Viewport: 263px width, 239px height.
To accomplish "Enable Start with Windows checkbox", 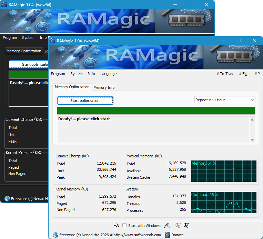I will (x=124, y=226).
